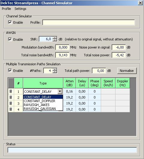
Task: Click Phase cell in path 4
Action: click(95, 109)
